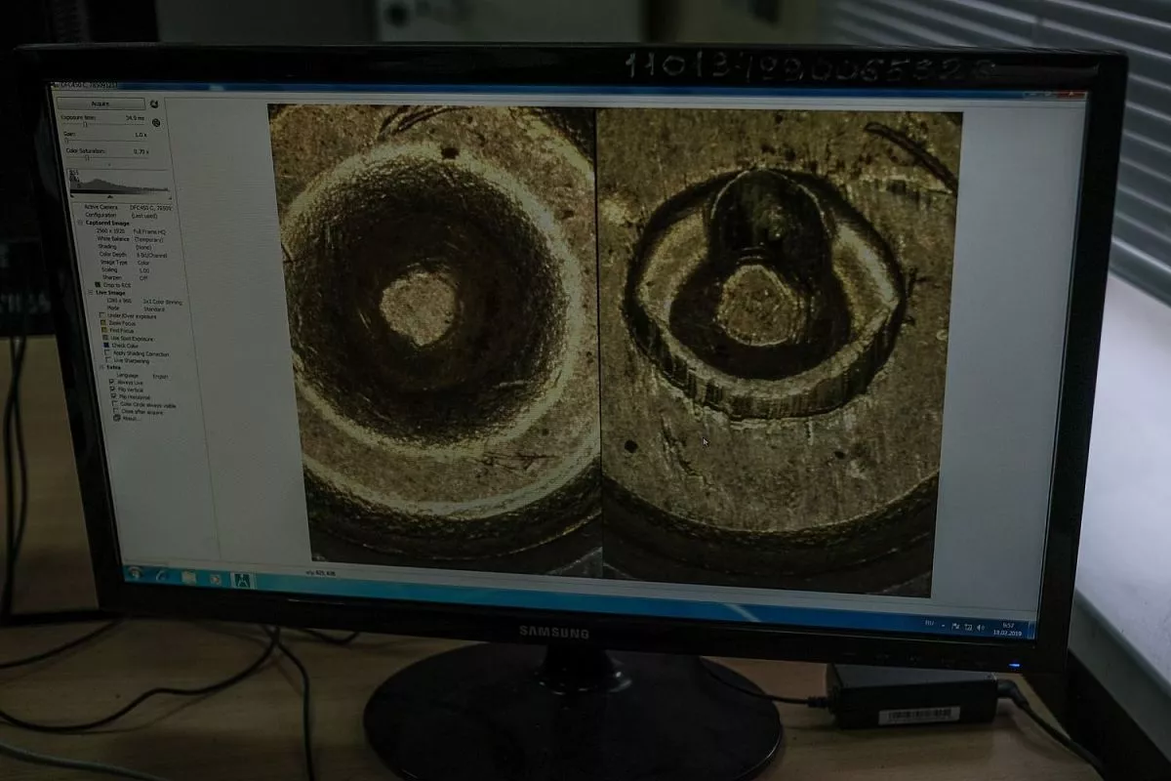1171x781 pixels.
Task: Select the Zoom Focus tool icon
Action: coord(104,323)
